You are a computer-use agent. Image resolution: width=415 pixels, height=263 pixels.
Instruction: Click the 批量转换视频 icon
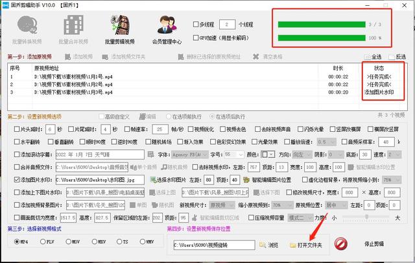27,25
